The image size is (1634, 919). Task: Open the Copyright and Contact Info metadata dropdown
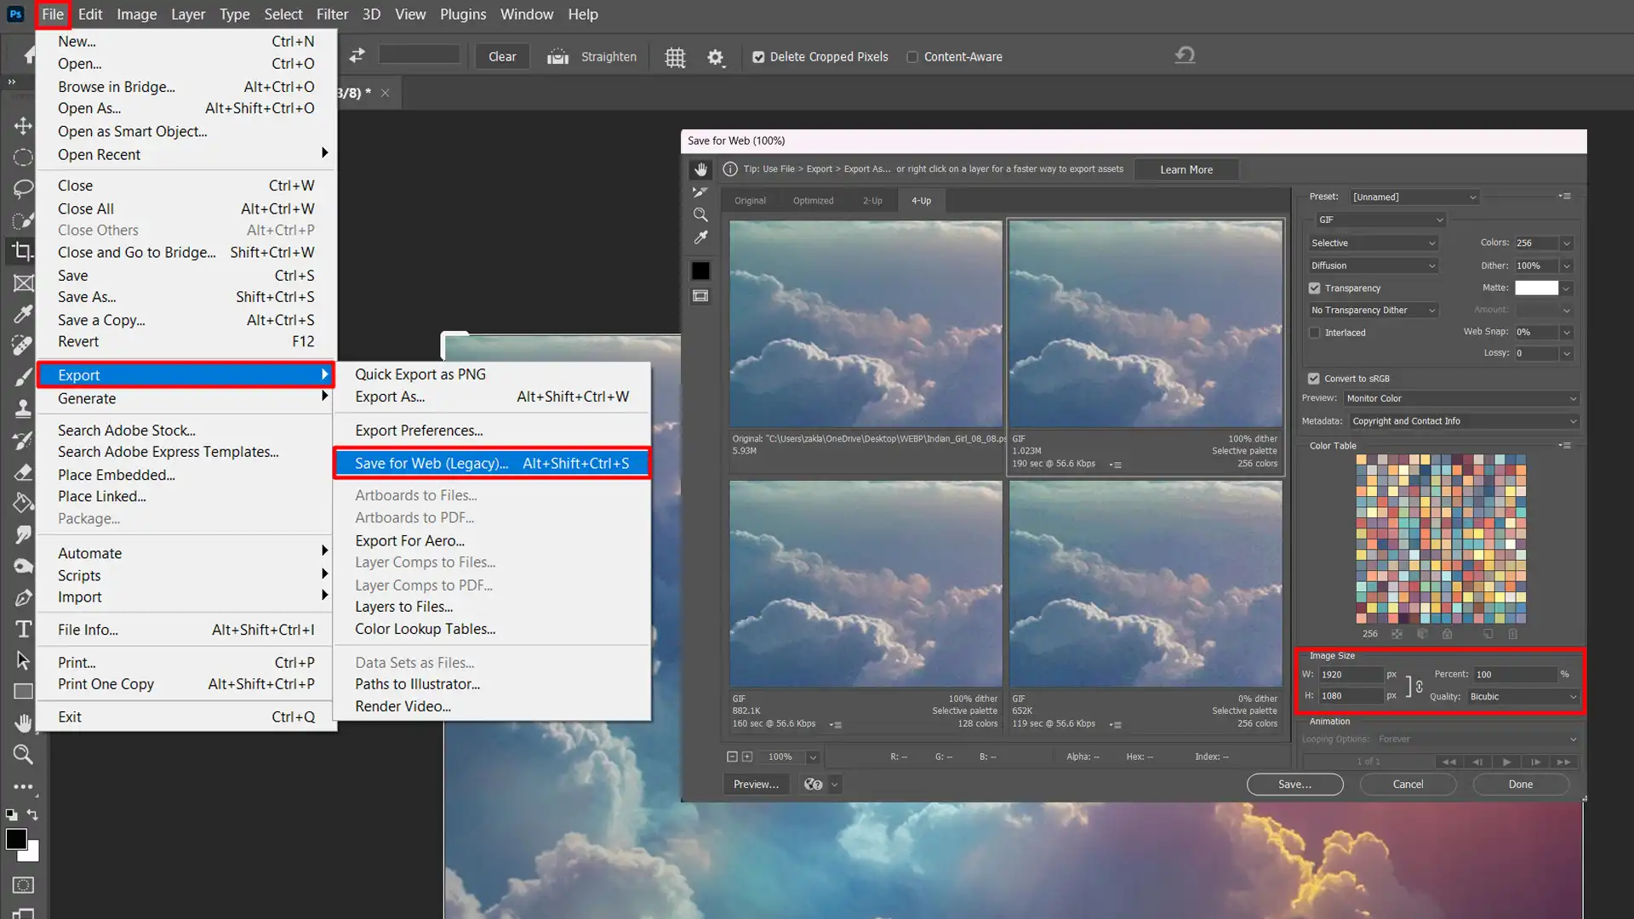tap(1464, 421)
